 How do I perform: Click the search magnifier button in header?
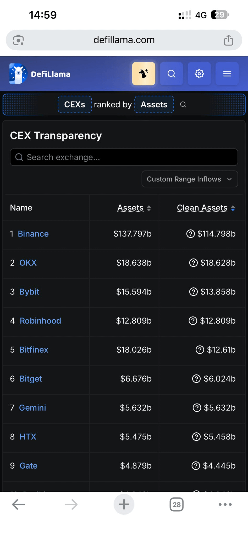click(171, 74)
